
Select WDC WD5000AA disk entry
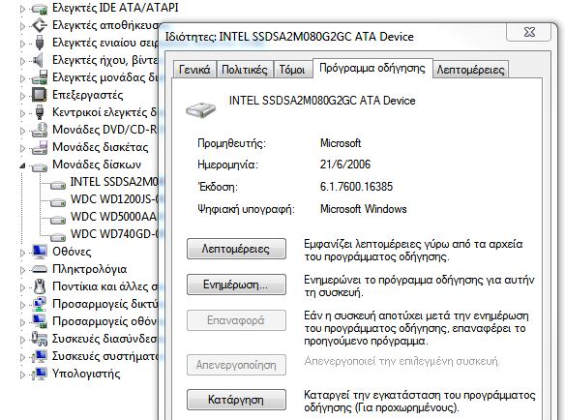(114, 217)
